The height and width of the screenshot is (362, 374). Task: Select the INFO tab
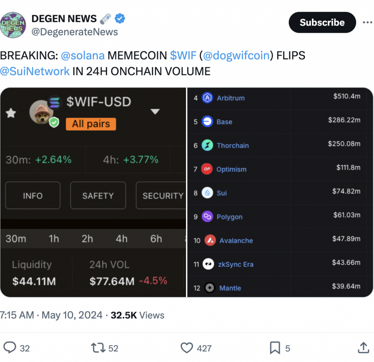coord(33,196)
